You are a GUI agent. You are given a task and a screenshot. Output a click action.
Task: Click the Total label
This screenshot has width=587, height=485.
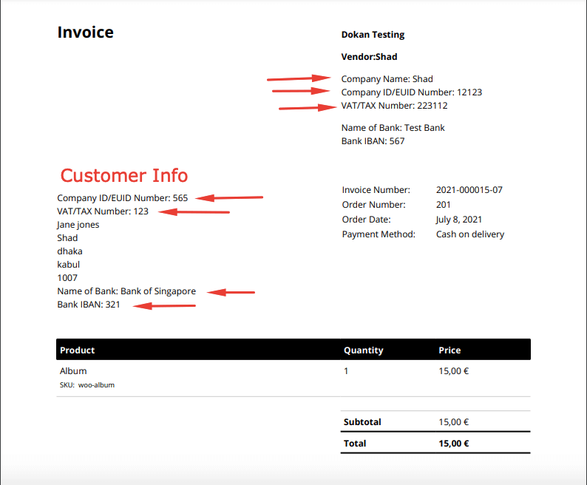pos(355,444)
